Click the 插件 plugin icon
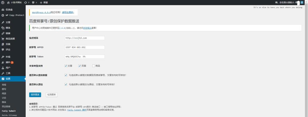This screenshot has height=117, width=308. [x=3, y=62]
